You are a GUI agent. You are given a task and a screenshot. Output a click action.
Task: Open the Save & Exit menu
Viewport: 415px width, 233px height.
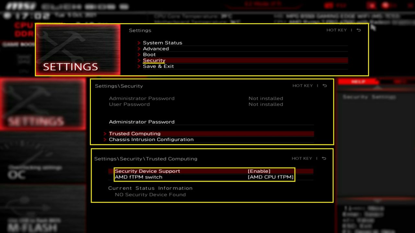coord(158,66)
